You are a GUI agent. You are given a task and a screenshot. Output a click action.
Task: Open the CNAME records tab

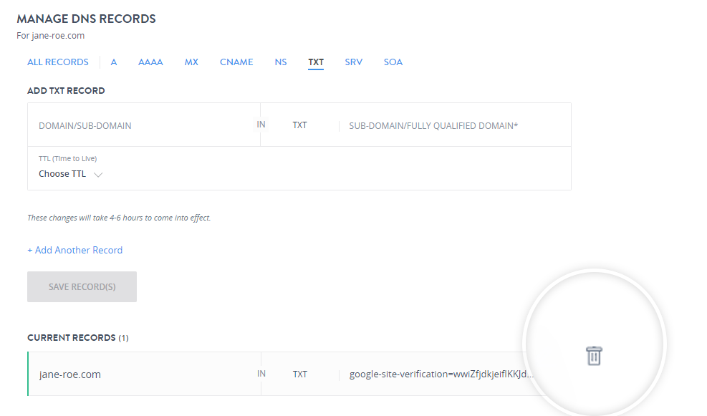pos(236,62)
